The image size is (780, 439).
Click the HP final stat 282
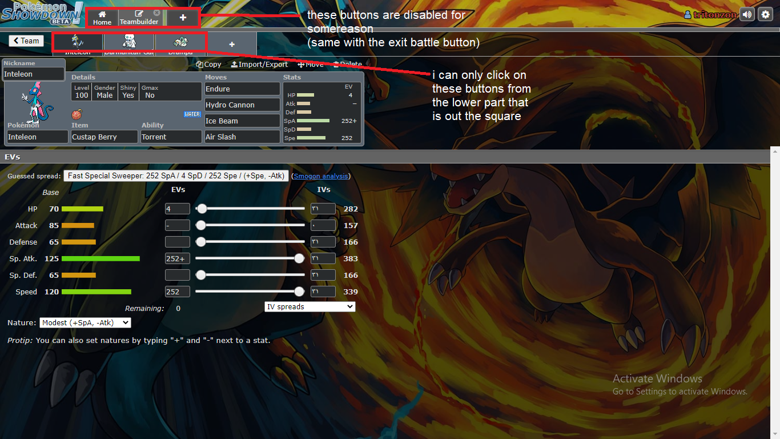pos(351,209)
